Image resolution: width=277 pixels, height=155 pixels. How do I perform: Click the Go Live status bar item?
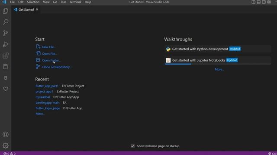click(x=272, y=154)
